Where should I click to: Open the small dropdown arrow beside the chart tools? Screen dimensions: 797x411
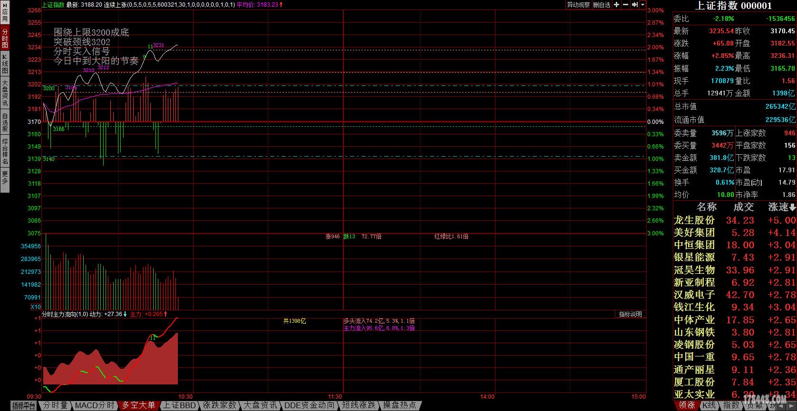point(643,5)
